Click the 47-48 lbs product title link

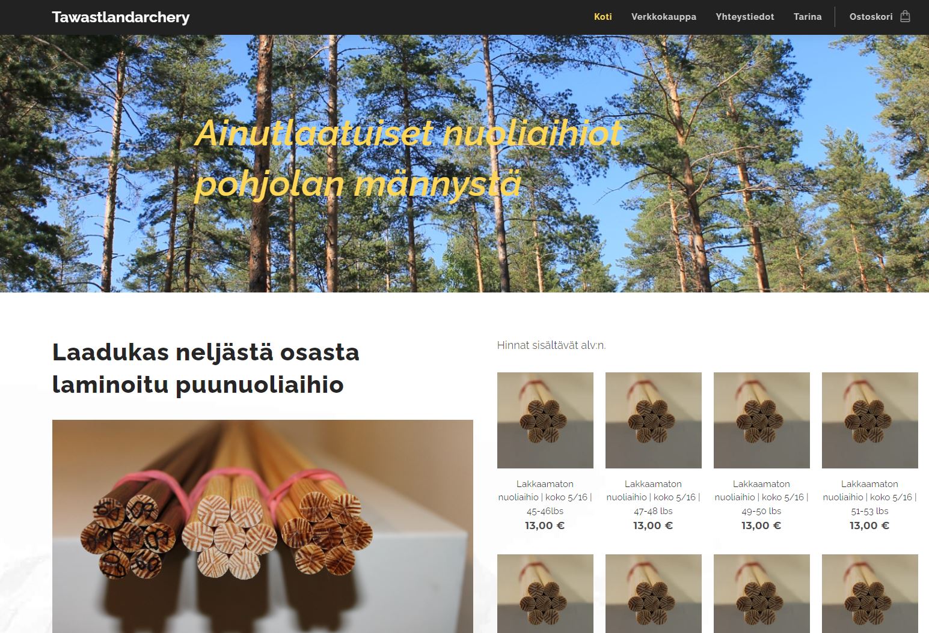pos(654,497)
